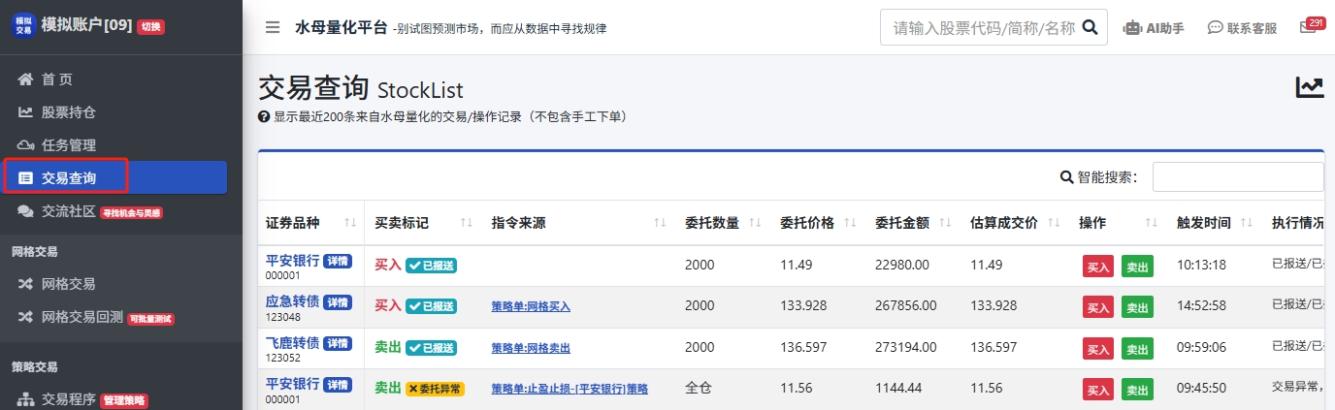Image resolution: width=1335 pixels, height=410 pixels.
Task: Click the 模拟交易 account logo icon
Action: coord(22,24)
